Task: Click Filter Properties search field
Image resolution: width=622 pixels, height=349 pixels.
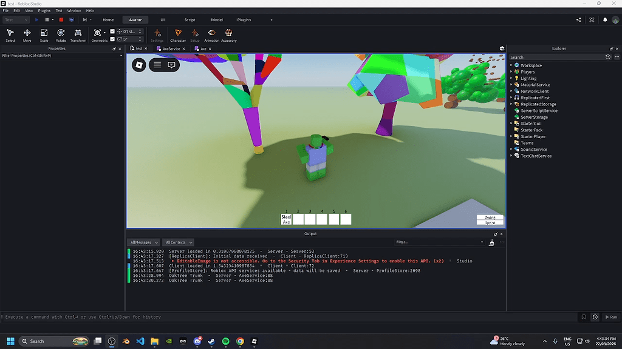Action: [x=62, y=56]
